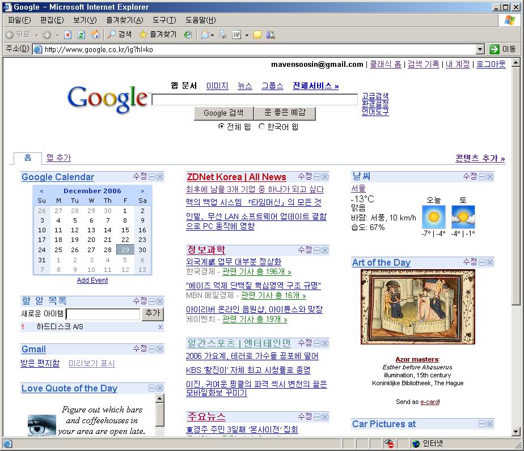524x451 pixels.
Task: Close the 일간스포츠 gadget
Action: coord(325,343)
